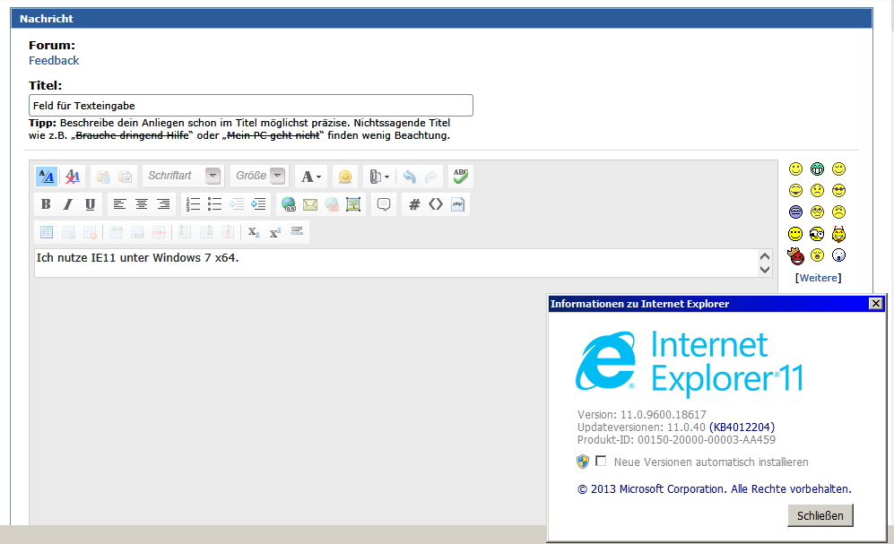Open the Feedback forum link
Viewport: 894px width, 544px height.
click(x=54, y=60)
